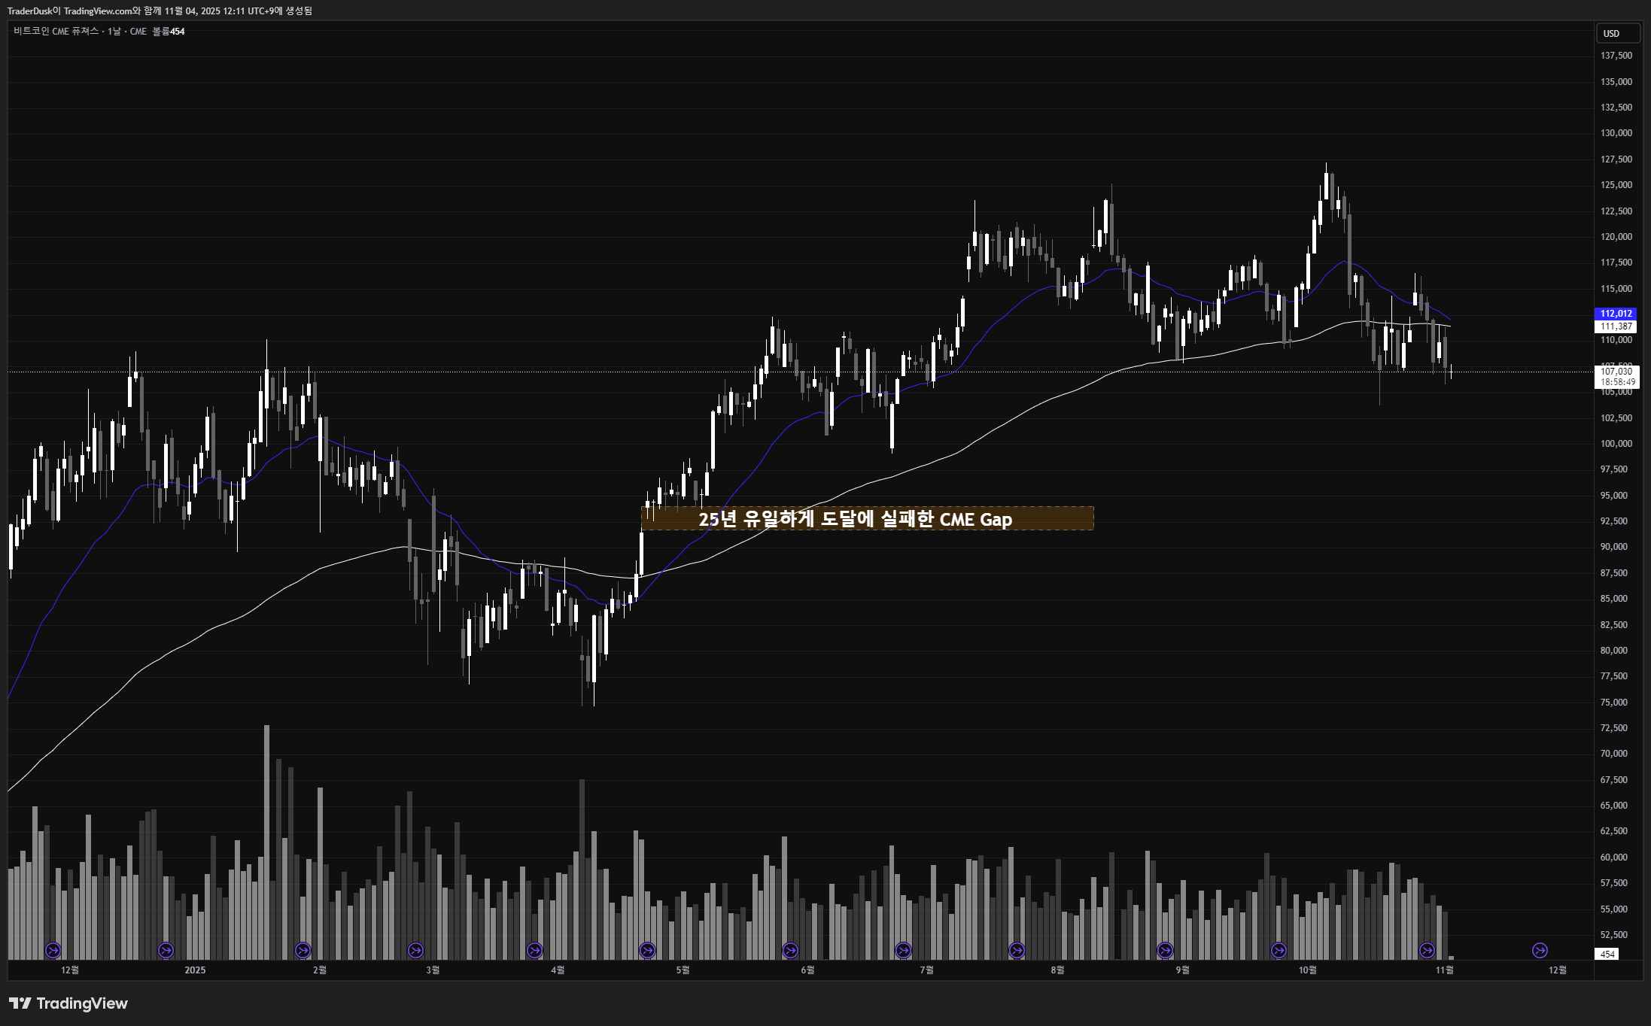
Task: Click the 4월 label on the time axis
Action: coord(558,970)
